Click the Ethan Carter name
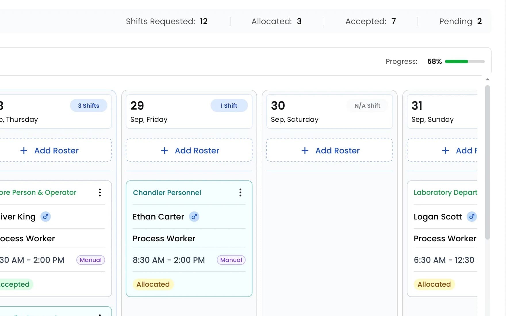 pyautogui.click(x=158, y=217)
